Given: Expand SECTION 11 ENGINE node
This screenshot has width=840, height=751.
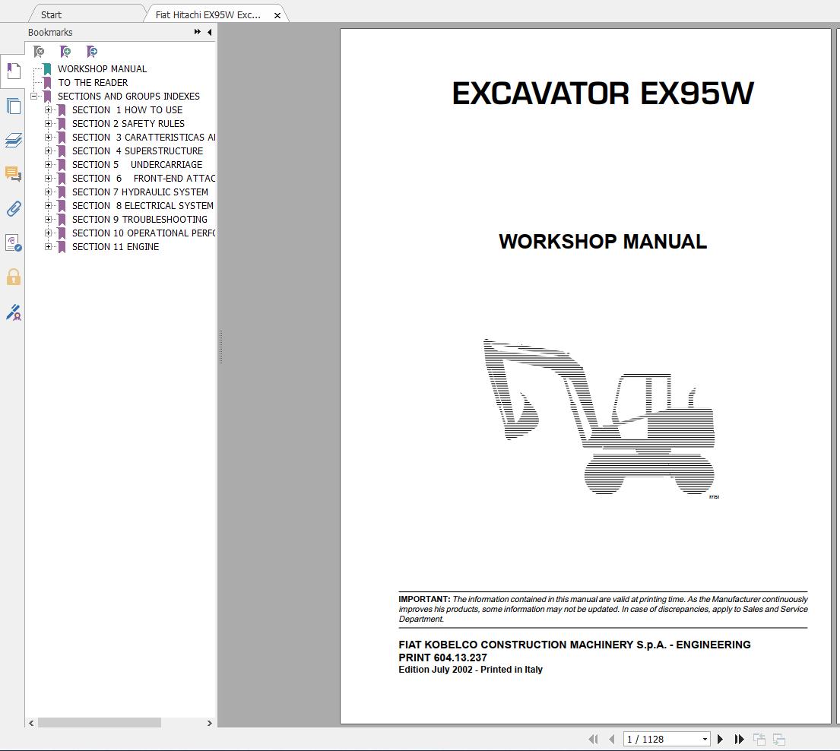Looking at the screenshot, I should (x=48, y=247).
